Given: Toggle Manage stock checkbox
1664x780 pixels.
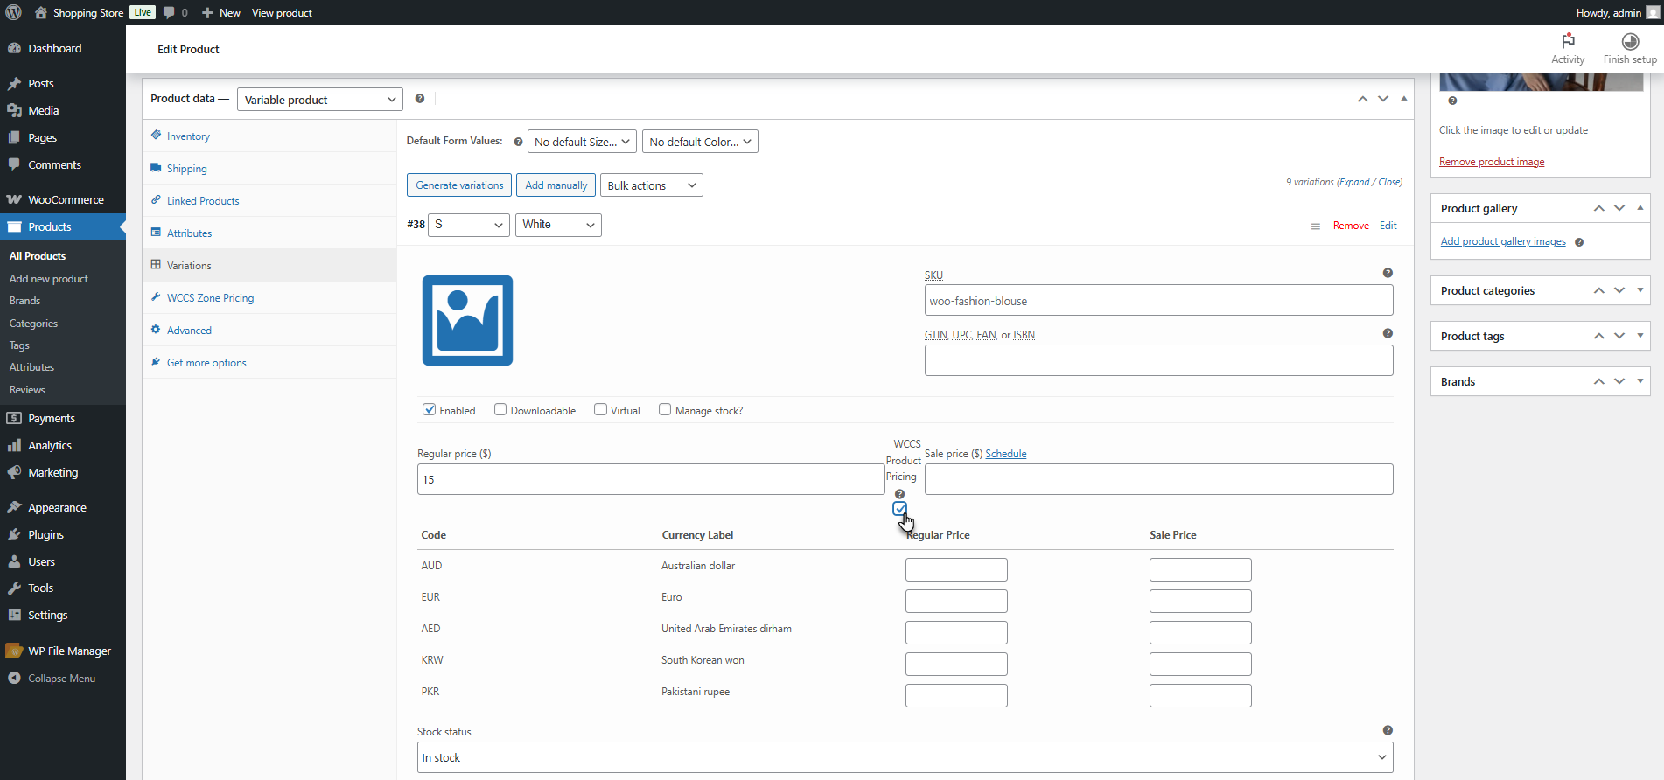Looking at the screenshot, I should point(665,409).
